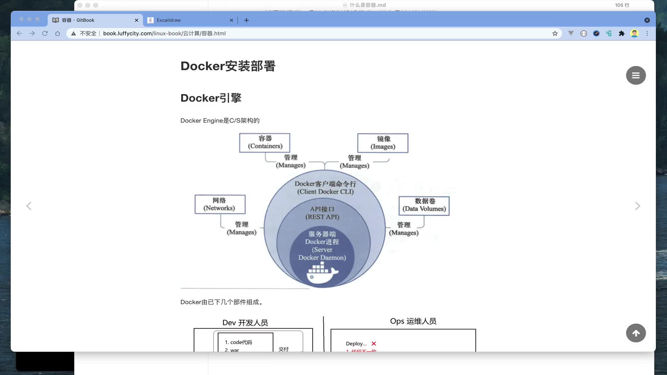This screenshot has width=667, height=375.
Task: Close the Excalidraw tab
Action: coord(231,20)
